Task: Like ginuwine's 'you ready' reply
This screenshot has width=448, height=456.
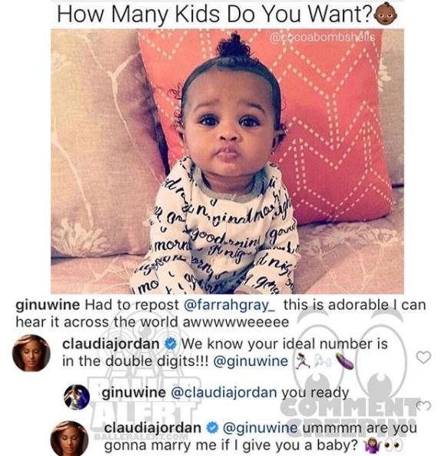Action: pyautogui.click(x=424, y=405)
